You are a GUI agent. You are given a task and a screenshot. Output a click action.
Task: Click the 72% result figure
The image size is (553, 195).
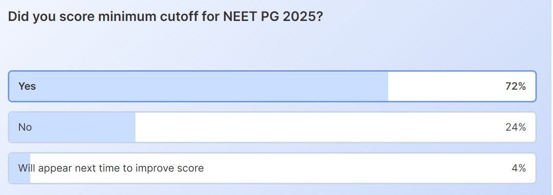point(515,86)
